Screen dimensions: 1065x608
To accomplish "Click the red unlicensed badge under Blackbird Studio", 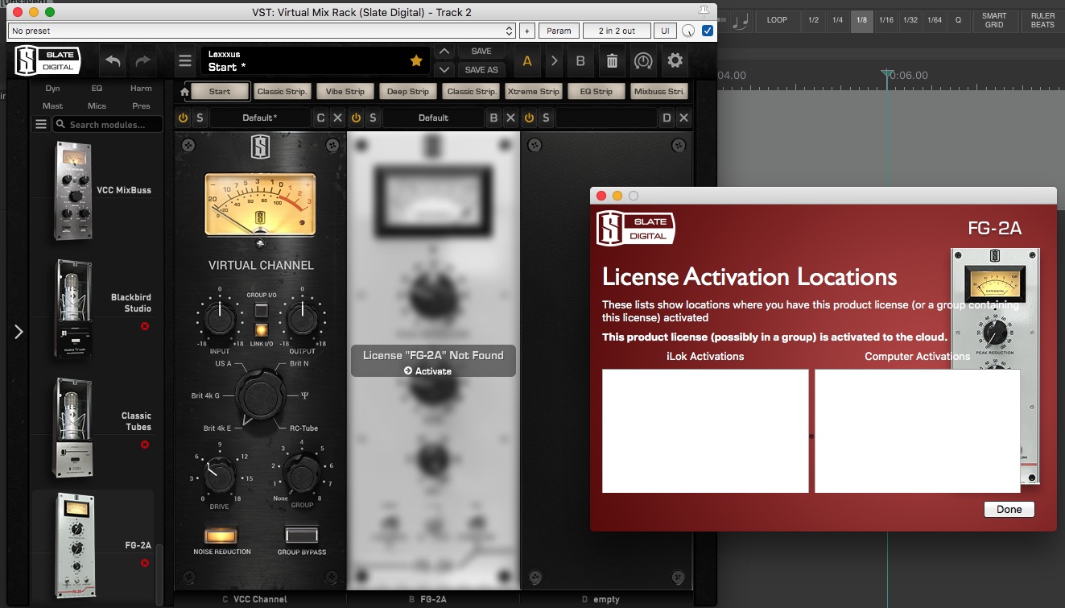I will (x=145, y=326).
